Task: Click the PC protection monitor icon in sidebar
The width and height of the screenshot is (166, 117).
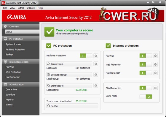Action: click(5, 39)
